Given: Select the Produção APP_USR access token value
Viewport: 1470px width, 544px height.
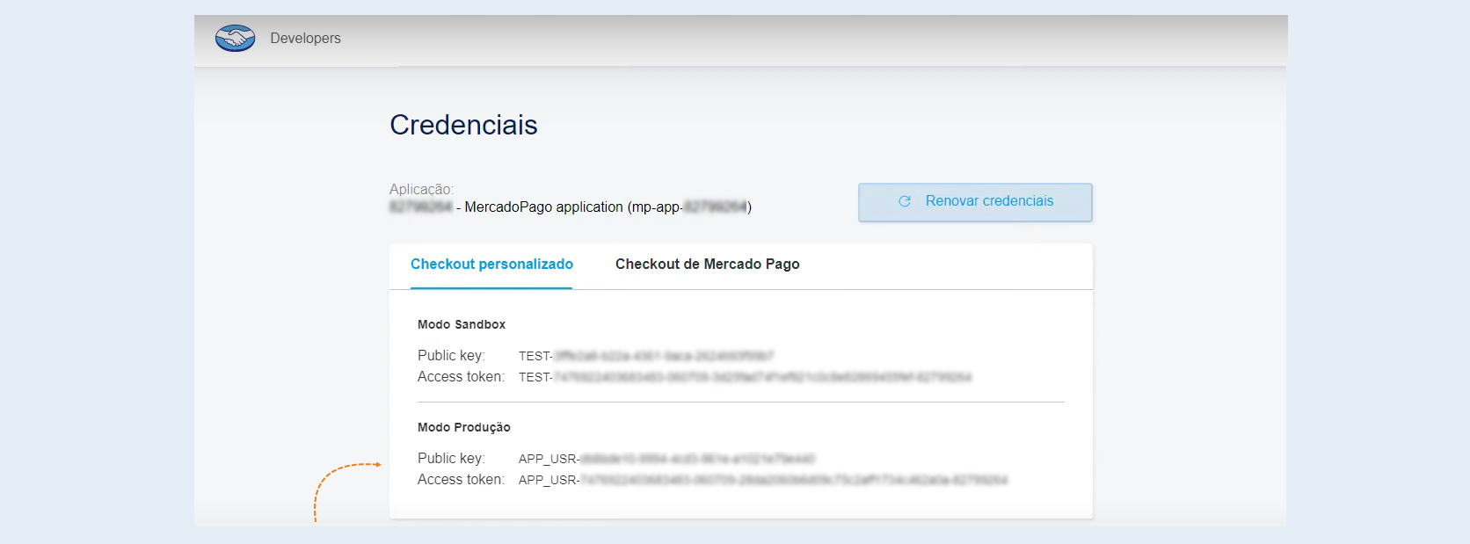Looking at the screenshot, I should click(763, 480).
